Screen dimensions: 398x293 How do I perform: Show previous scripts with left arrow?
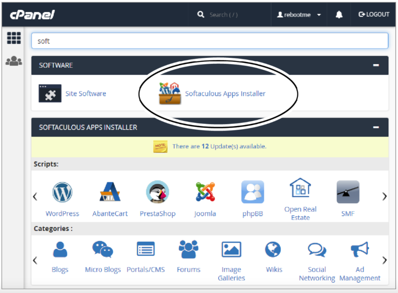35,196
